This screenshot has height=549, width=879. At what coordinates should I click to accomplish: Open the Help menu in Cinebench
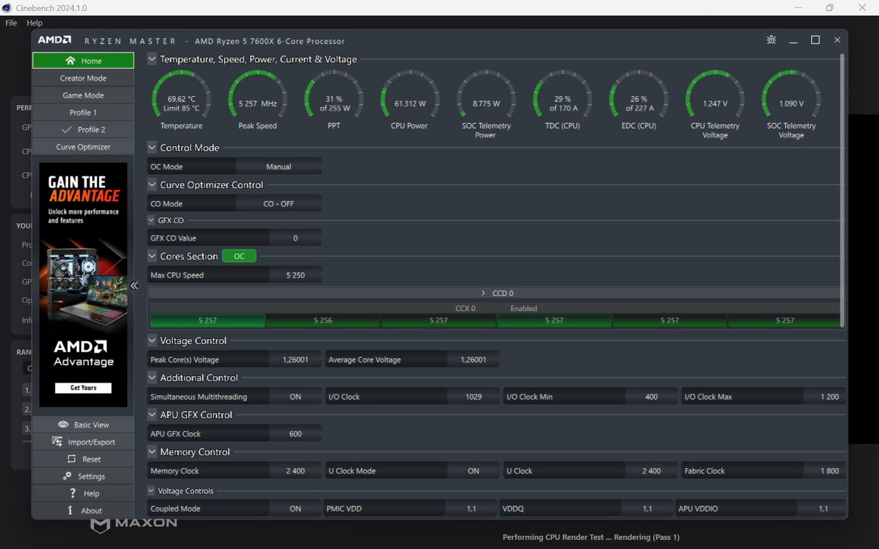click(34, 23)
